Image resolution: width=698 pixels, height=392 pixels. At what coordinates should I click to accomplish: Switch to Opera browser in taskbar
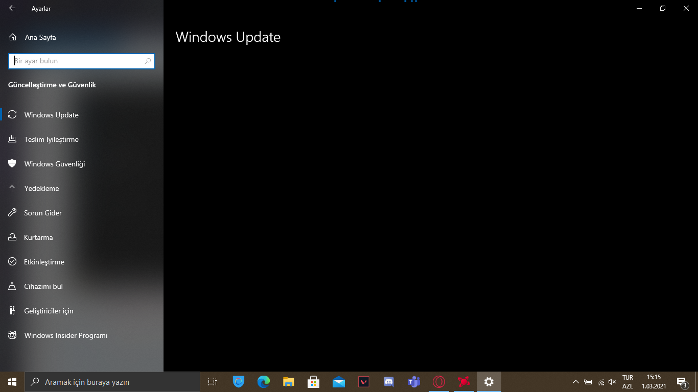pyautogui.click(x=439, y=382)
